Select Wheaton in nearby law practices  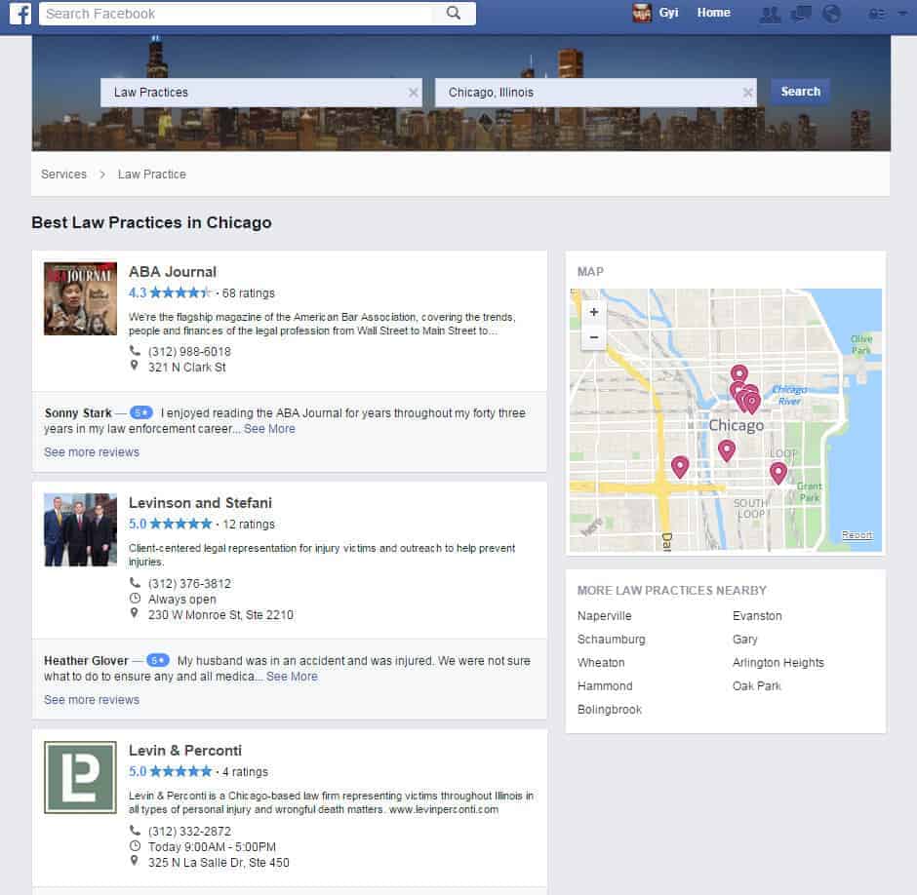[x=601, y=662]
